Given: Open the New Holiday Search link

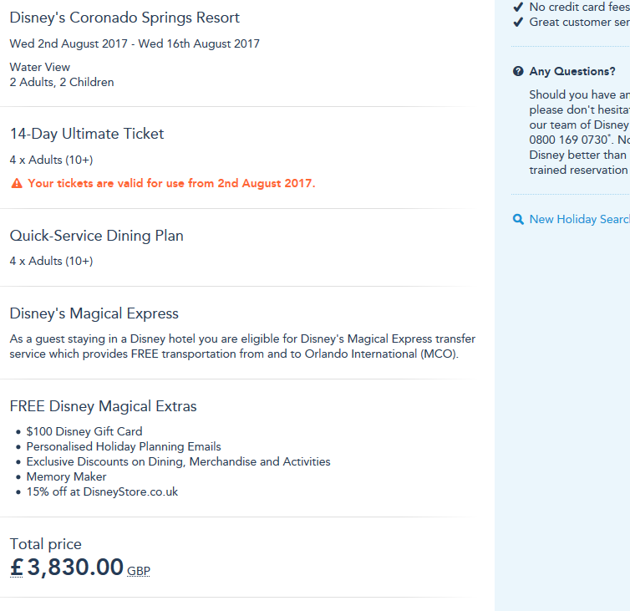Looking at the screenshot, I should pos(579,219).
